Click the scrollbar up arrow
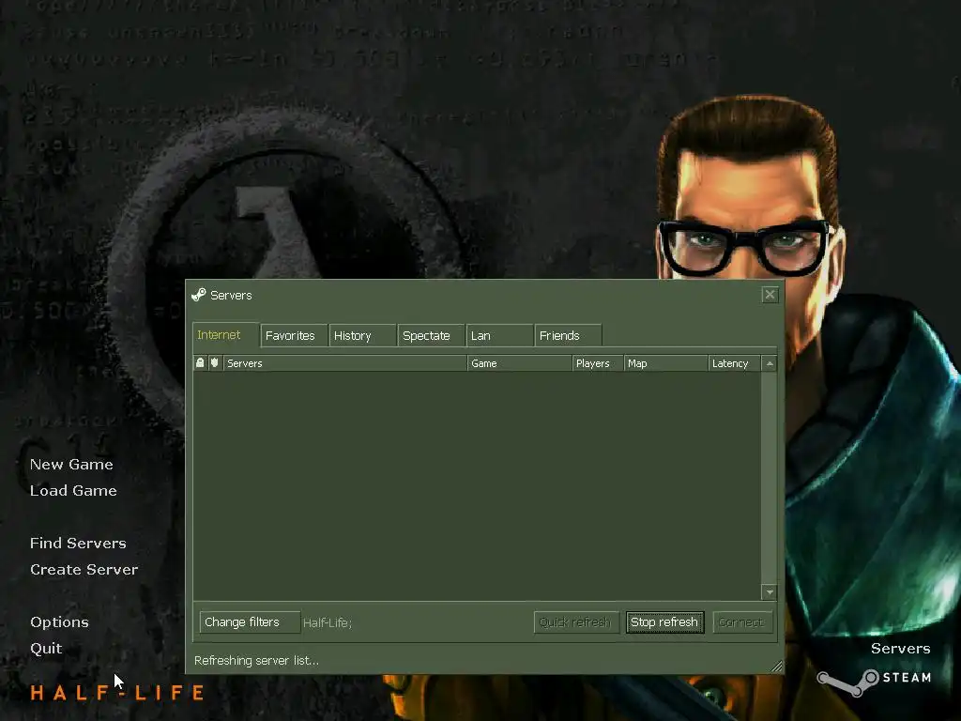Viewport: 961px width, 721px height. tap(770, 363)
